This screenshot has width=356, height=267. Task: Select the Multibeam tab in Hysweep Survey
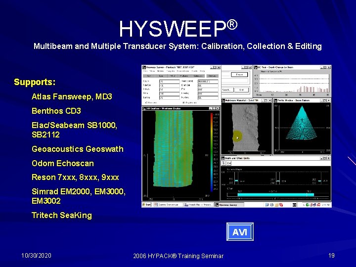184,76
